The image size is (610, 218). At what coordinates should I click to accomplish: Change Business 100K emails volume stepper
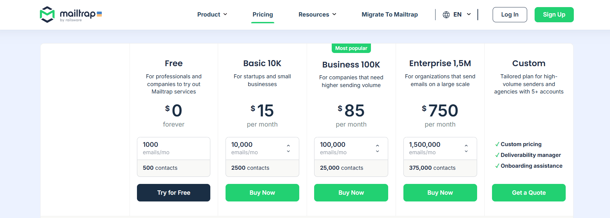pyautogui.click(x=377, y=148)
